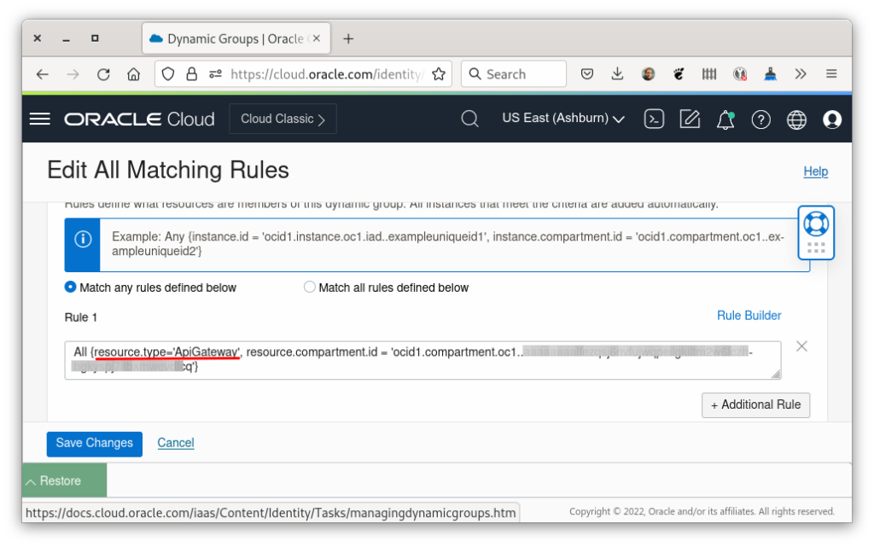
Task: Click the Save Changes button
Action: point(94,444)
